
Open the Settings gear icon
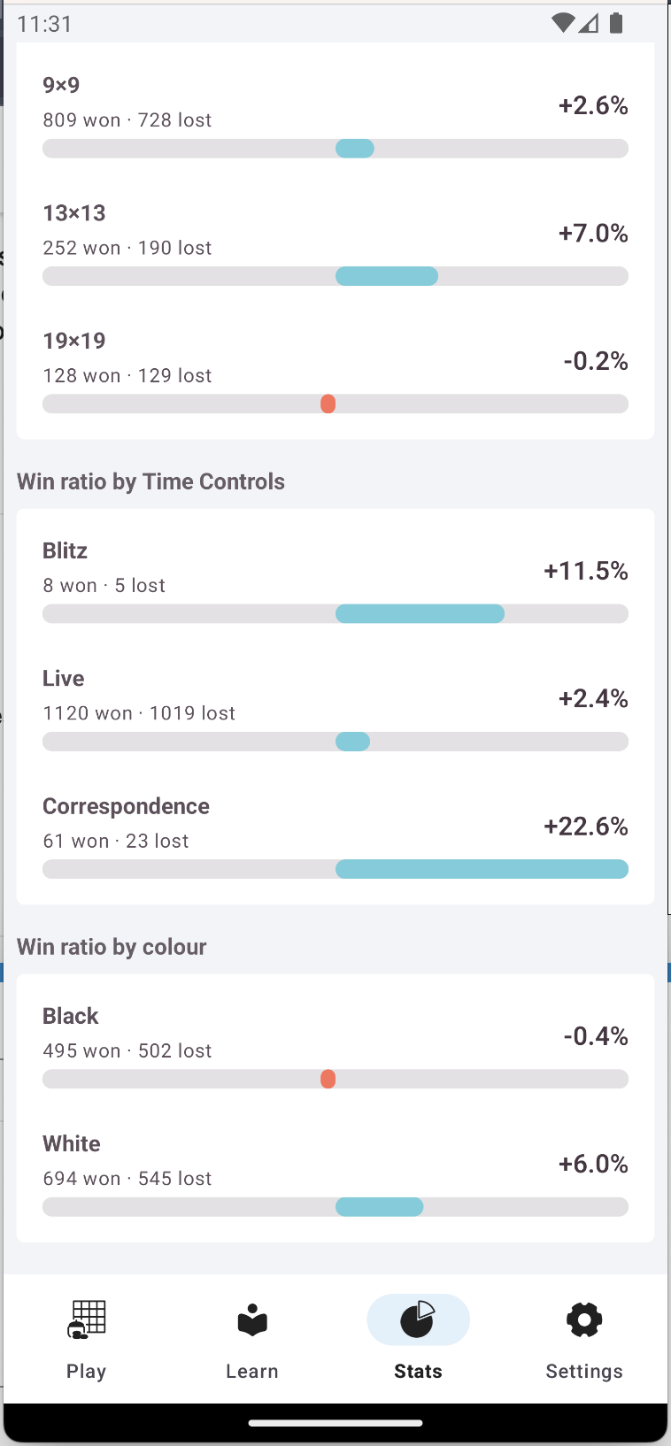pos(584,1319)
